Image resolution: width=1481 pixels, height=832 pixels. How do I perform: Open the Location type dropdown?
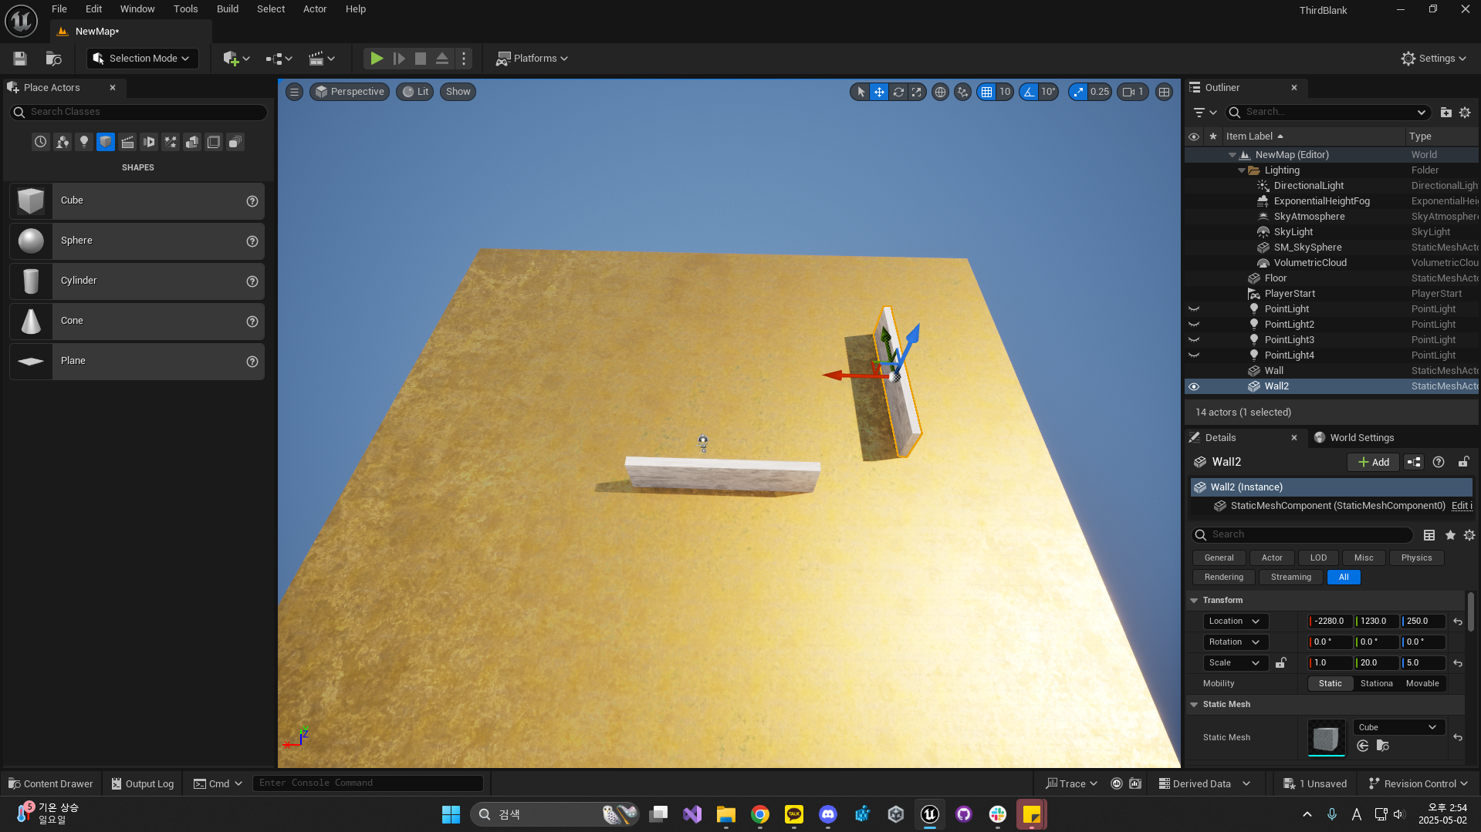(x=1235, y=621)
